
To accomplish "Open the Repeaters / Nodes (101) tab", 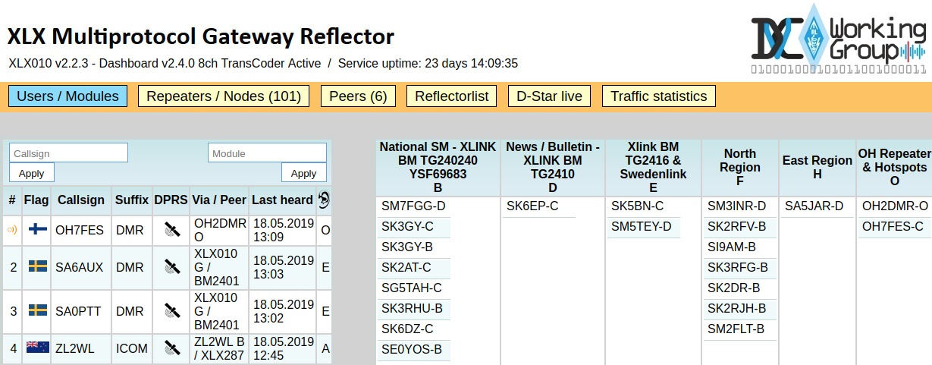I will (x=224, y=96).
